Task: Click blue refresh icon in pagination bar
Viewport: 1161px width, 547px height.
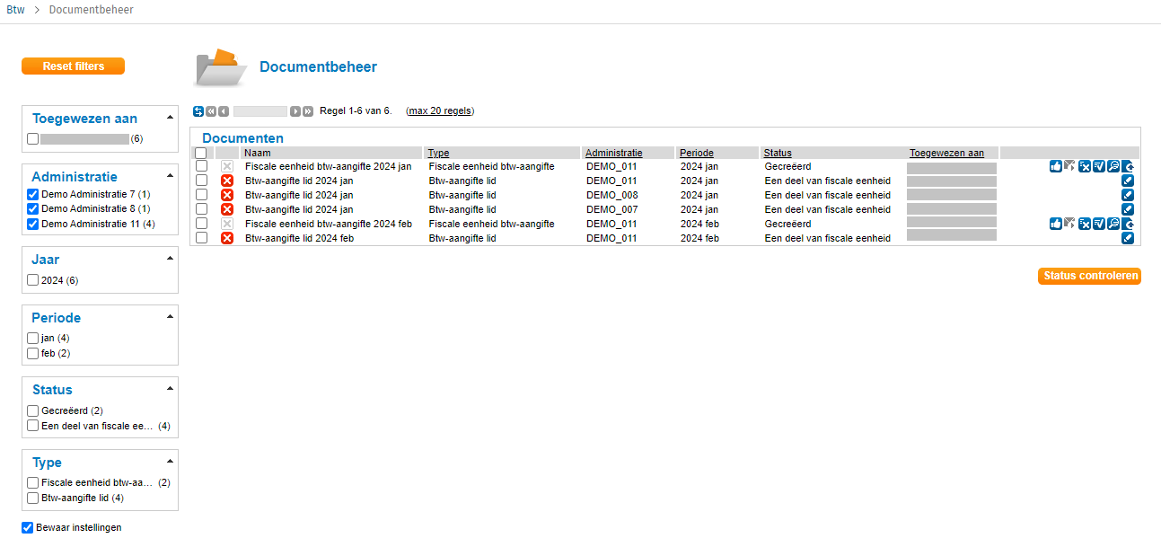Action: click(198, 111)
